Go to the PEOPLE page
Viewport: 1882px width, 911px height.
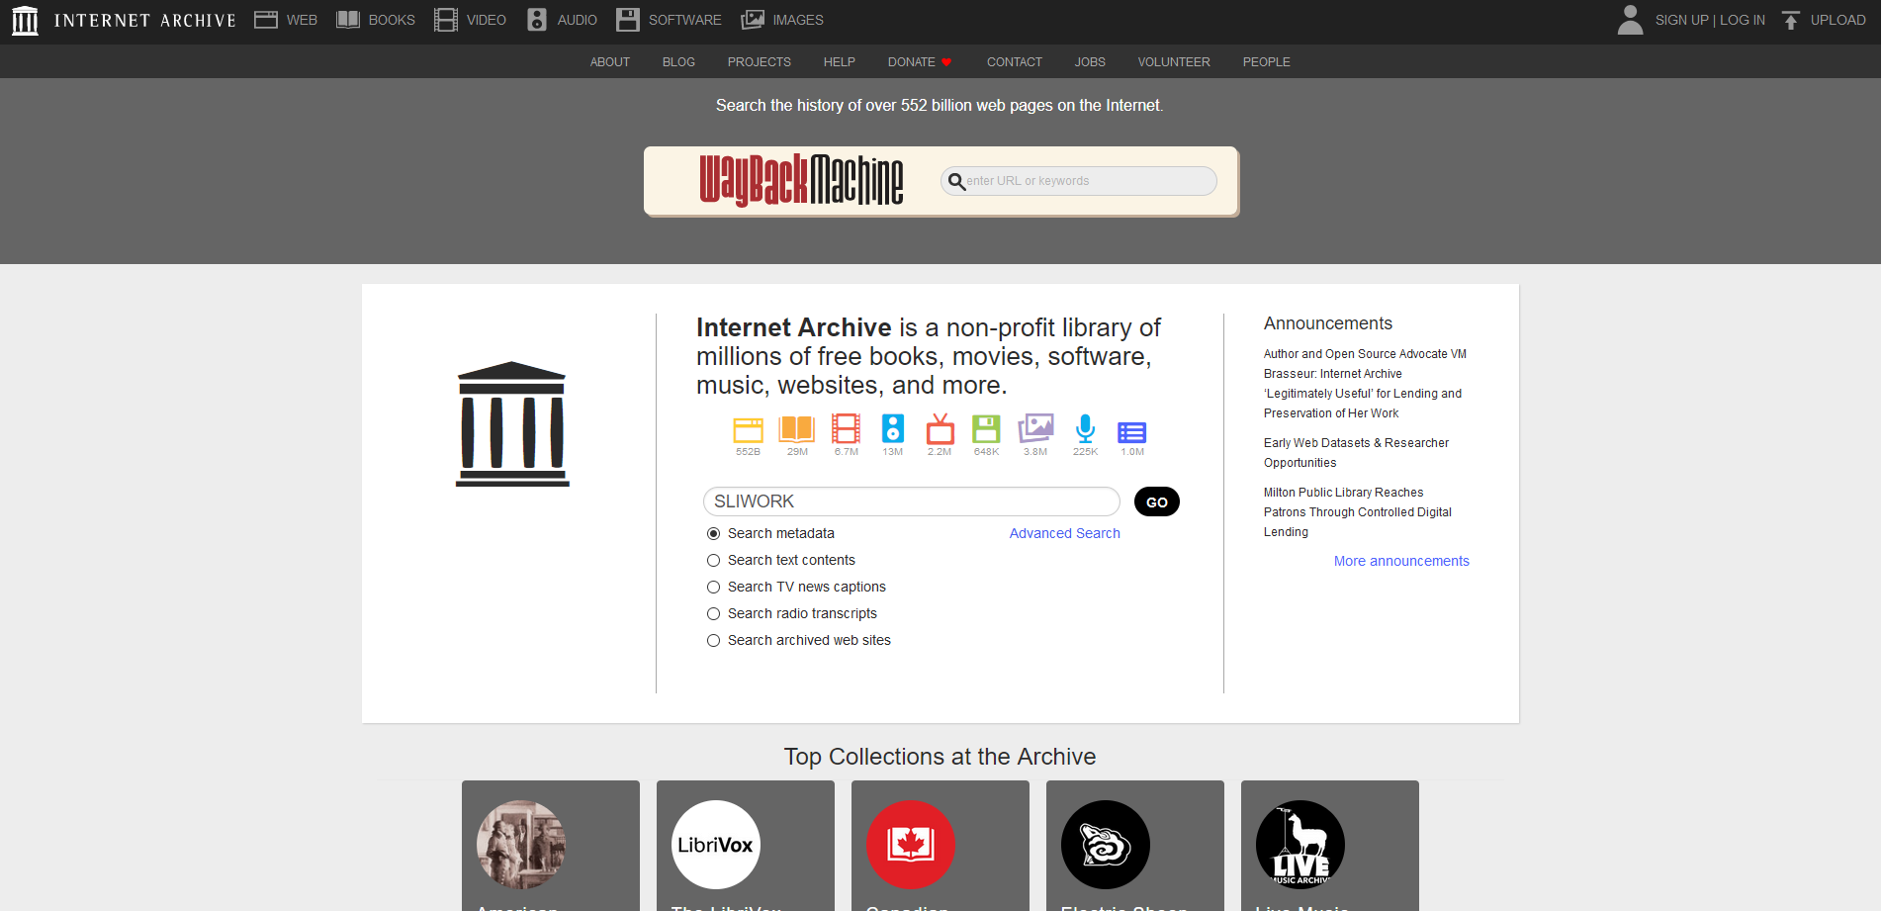(1267, 62)
